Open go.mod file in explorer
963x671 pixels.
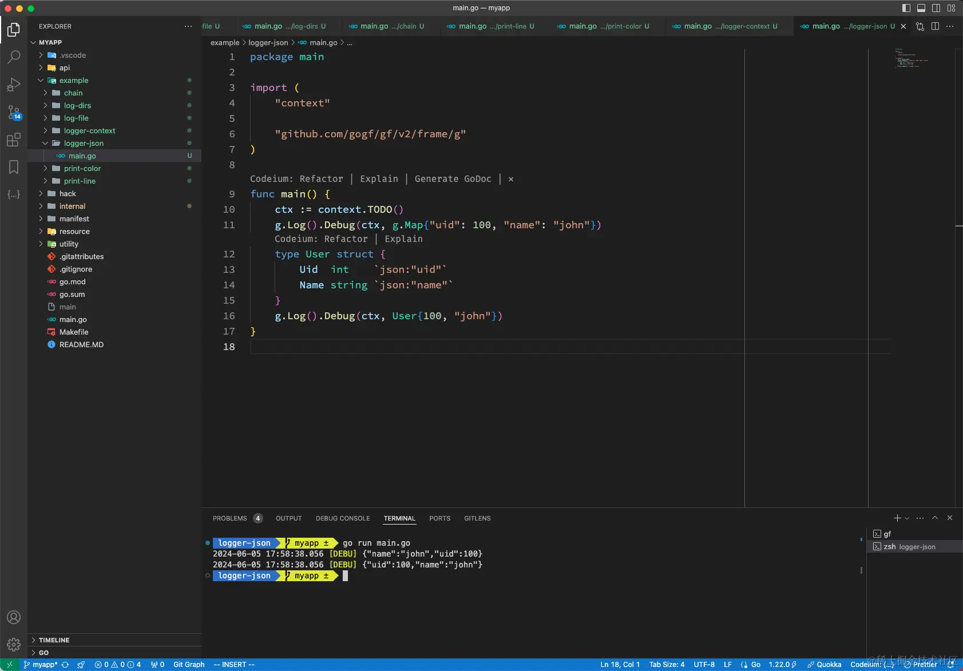point(72,282)
